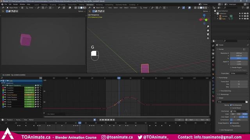250x140 pixels.
Task: Click the modifier wrench on X Location channel
Action: coord(36,88)
